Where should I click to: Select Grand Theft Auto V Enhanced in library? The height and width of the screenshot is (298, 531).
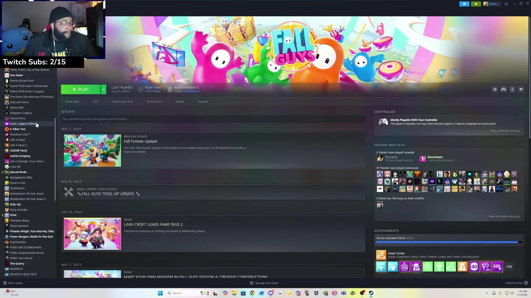click(x=28, y=86)
